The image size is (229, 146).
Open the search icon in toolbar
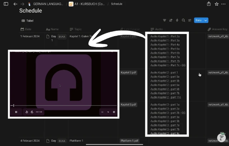click(184, 20)
